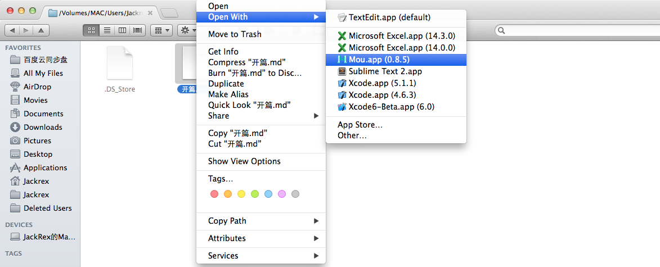Open Movies folder in sidebar

pos(40,100)
